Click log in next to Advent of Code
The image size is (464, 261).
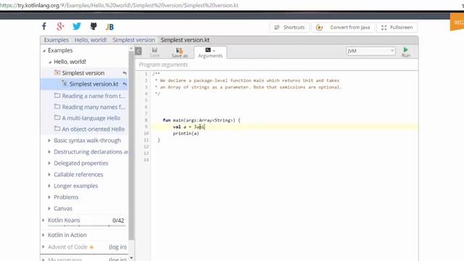117,246
